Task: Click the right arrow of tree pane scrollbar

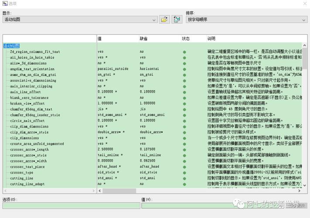Action: (93, 191)
